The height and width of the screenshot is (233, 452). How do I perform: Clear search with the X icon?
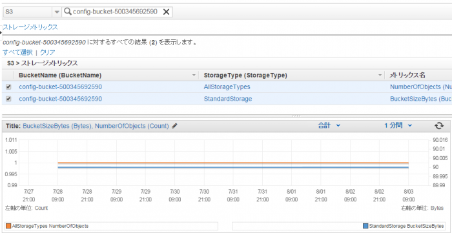167,12
